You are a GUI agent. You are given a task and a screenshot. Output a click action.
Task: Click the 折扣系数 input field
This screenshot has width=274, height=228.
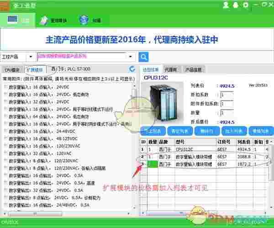coord(227,95)
